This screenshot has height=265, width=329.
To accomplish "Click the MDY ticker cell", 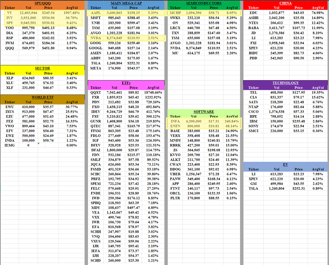I will 96,208.
